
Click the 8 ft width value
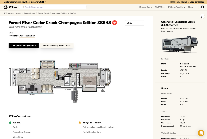181,105
